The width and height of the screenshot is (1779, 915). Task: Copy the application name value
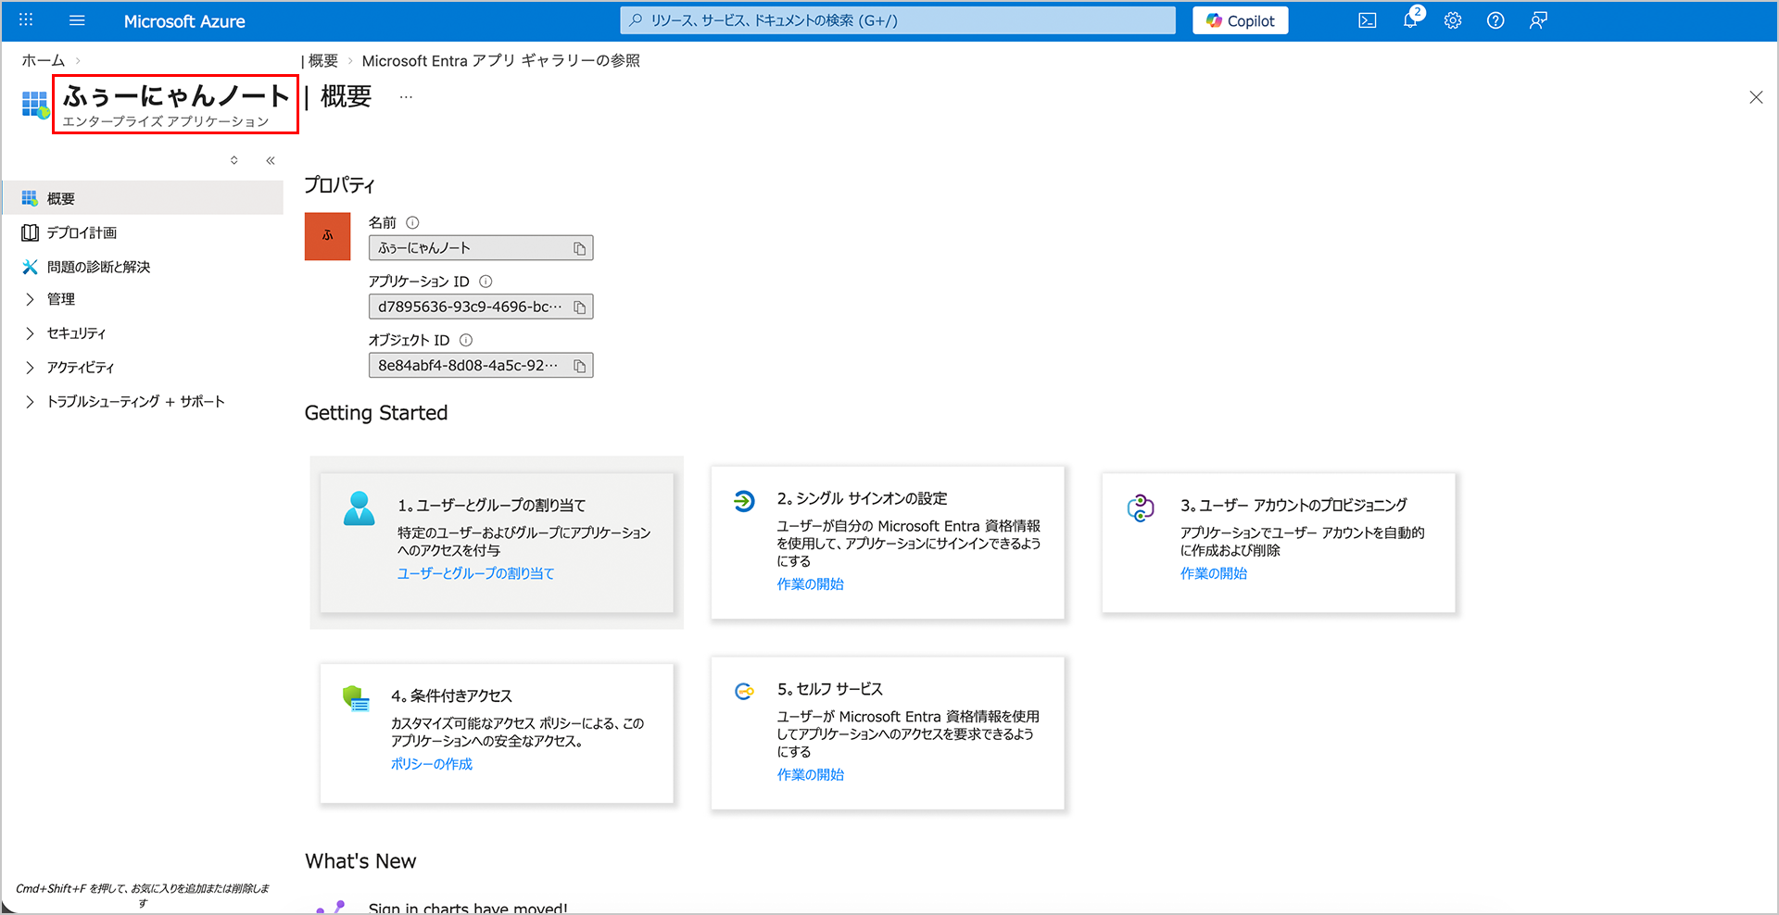pyautogui.click(x=579, y=248)
